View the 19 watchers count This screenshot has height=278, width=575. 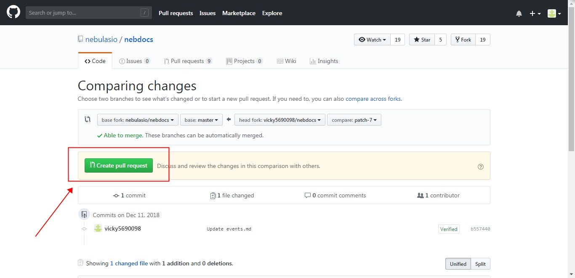(397, 39)
